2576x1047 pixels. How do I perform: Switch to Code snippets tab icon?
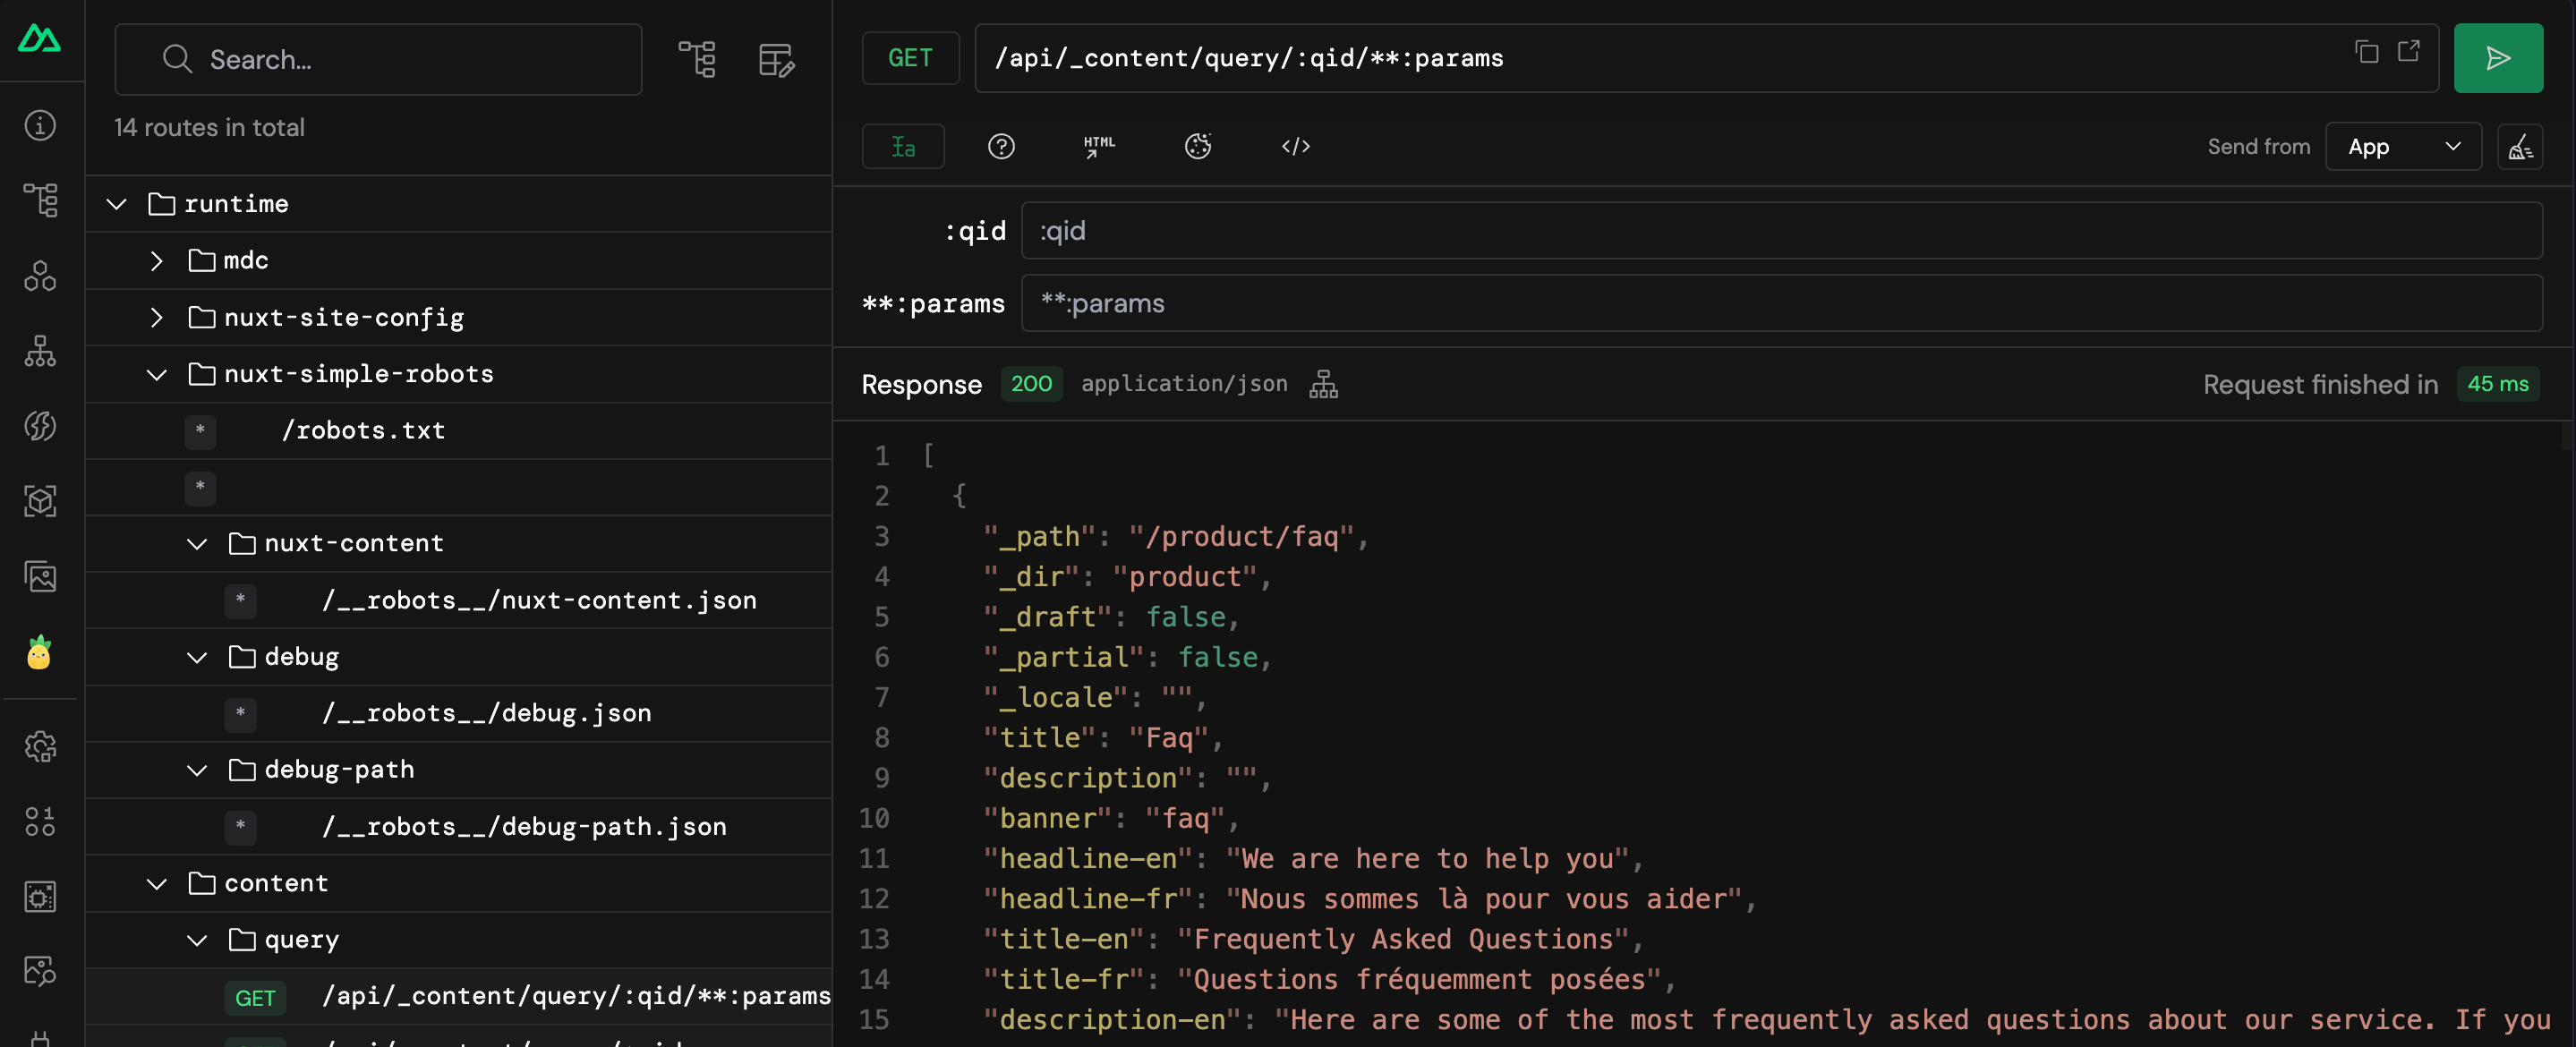[1296, 147]
